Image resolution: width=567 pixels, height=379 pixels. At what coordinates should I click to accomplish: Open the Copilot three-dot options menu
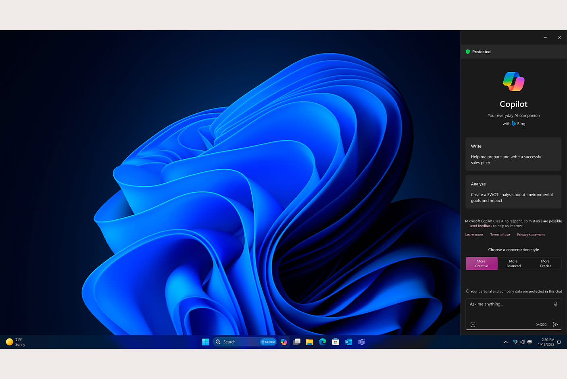click(545, 37)
